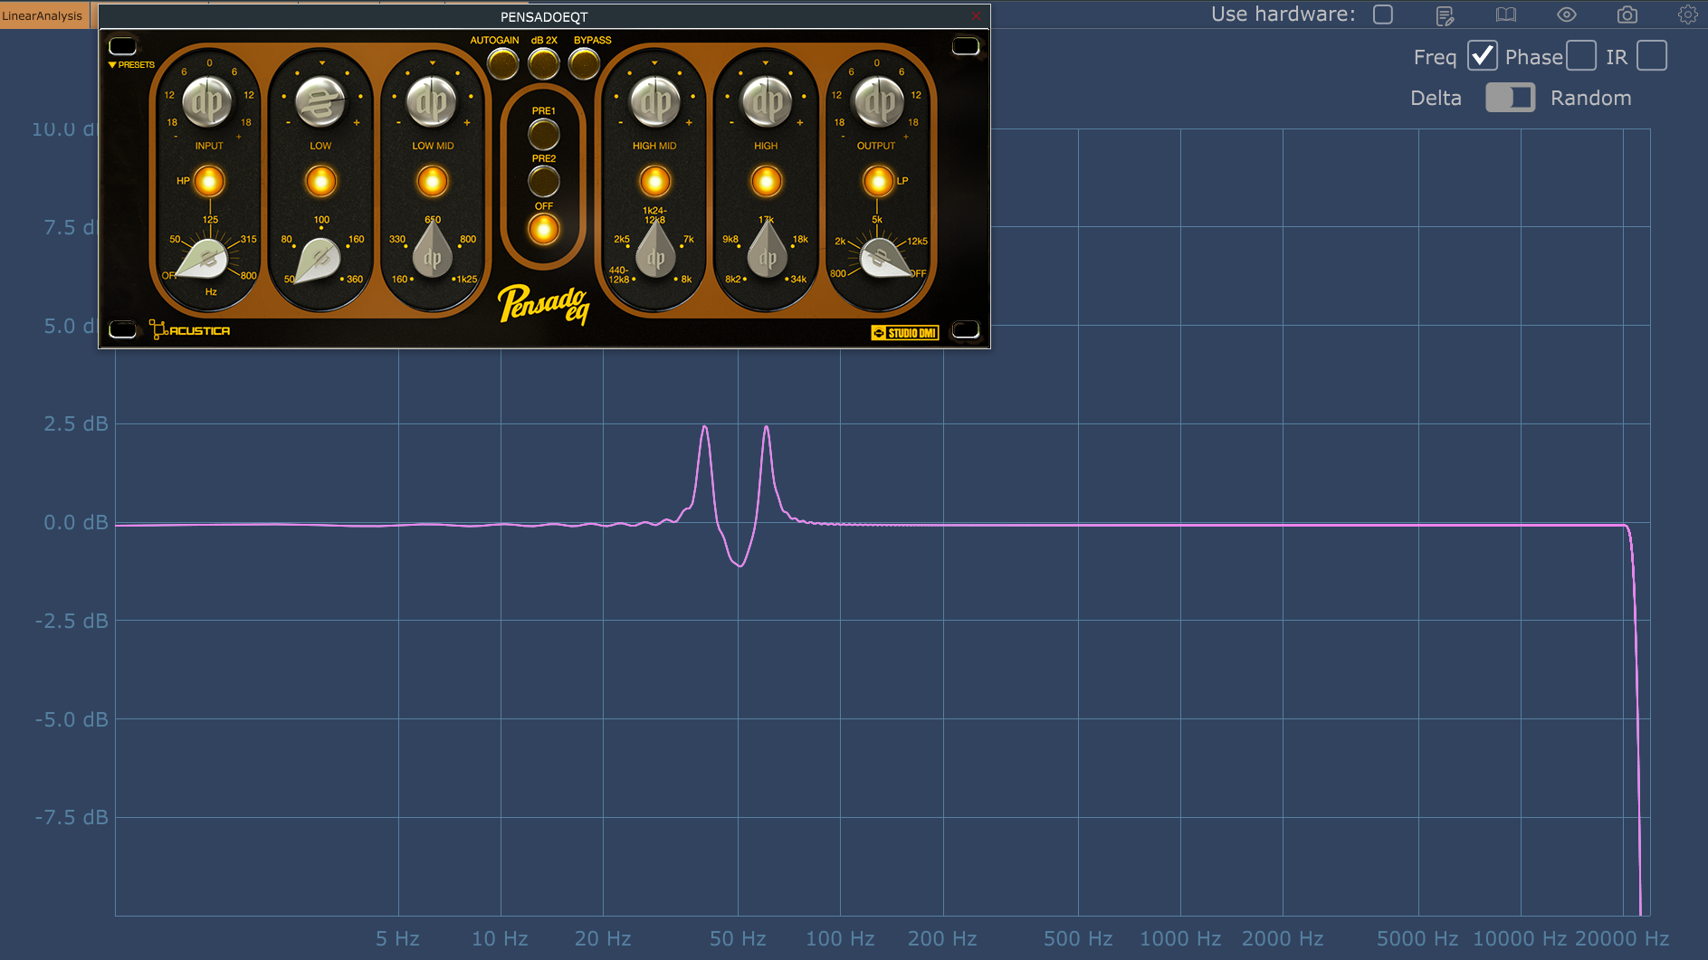Open settings with the gear icon
This screenshot has width=1708, height=960.
click(1687, 14)
